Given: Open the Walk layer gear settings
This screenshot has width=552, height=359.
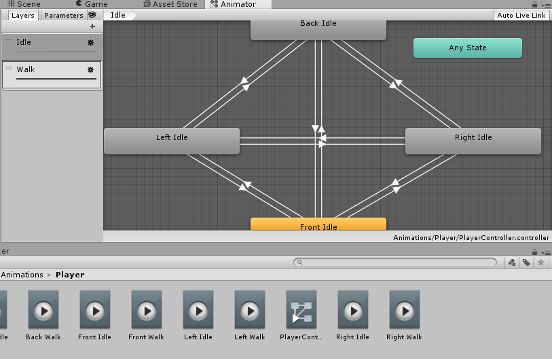Looking at the screenshot, I should point(90,69).
